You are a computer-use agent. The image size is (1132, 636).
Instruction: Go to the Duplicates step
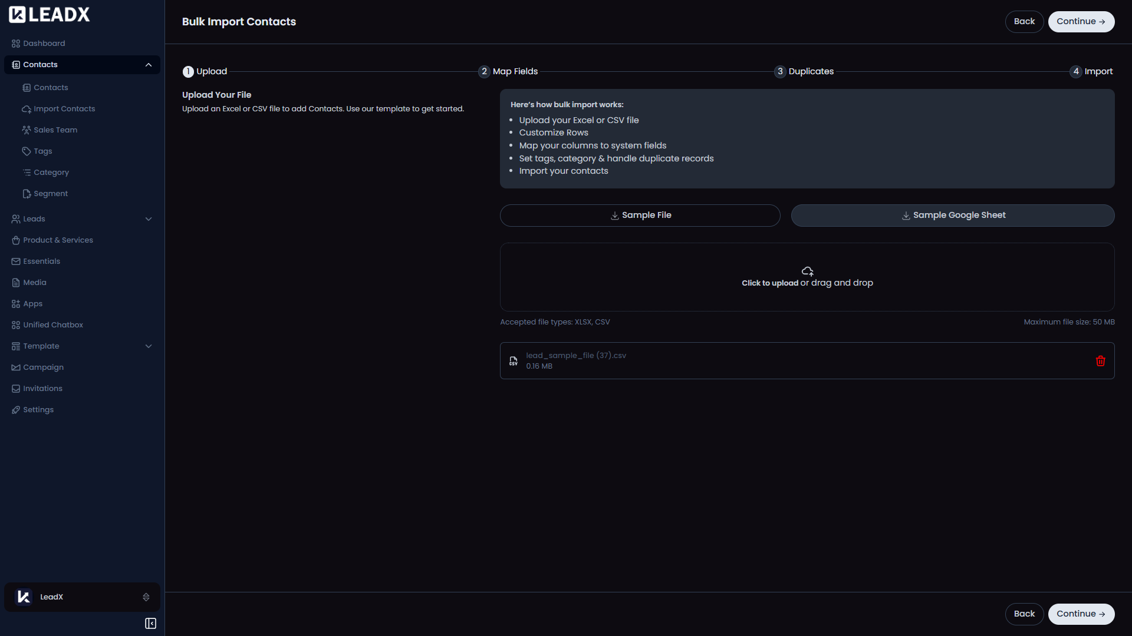coord(804,71)
